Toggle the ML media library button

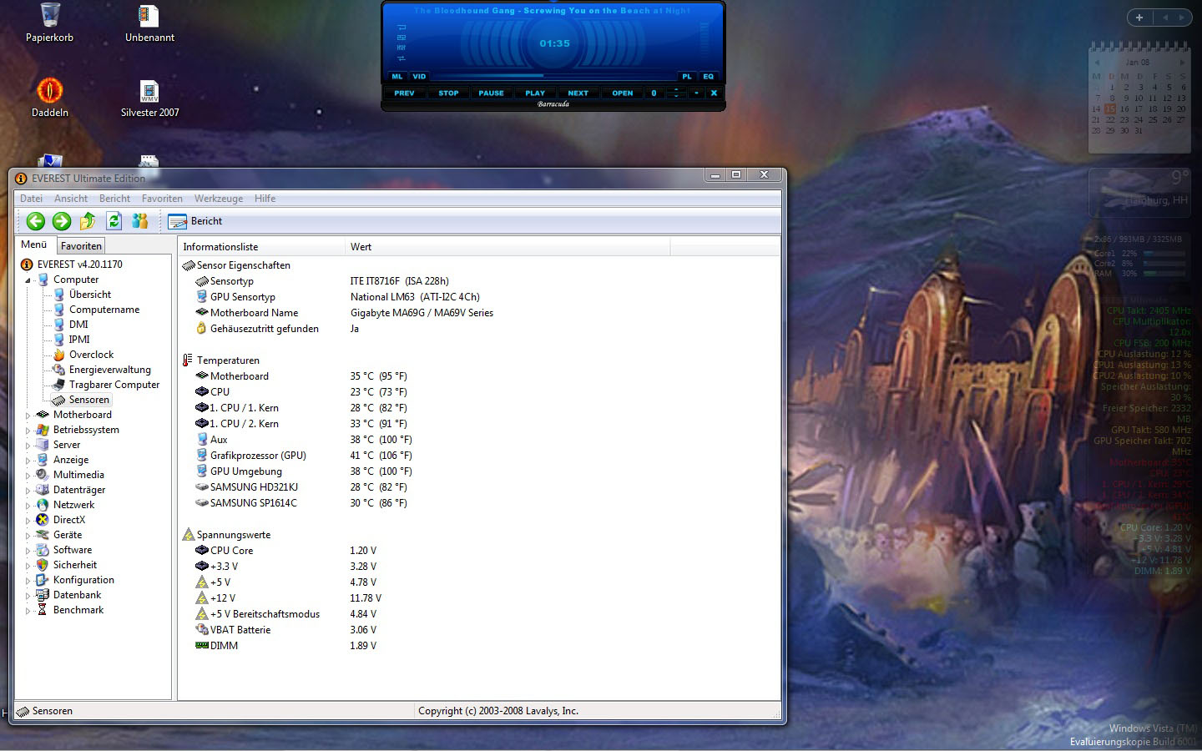click(x=397, y=76)
